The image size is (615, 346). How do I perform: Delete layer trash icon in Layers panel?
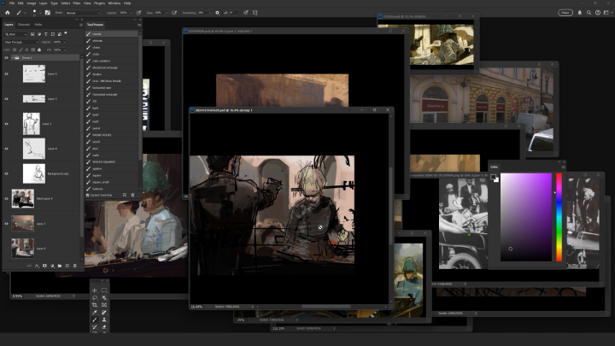(x=75, y=266)
